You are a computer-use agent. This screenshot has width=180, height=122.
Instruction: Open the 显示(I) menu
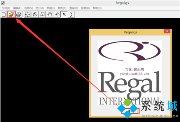[x=40, y=8]
